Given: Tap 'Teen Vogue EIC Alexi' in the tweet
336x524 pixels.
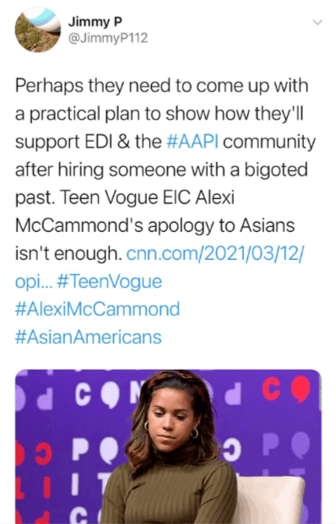Looking at the screenshot, I should (147, 197).
